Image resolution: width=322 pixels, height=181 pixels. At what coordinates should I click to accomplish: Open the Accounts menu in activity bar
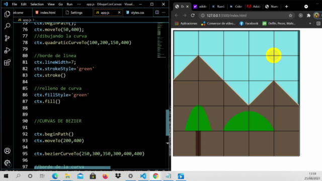[7, 151]
